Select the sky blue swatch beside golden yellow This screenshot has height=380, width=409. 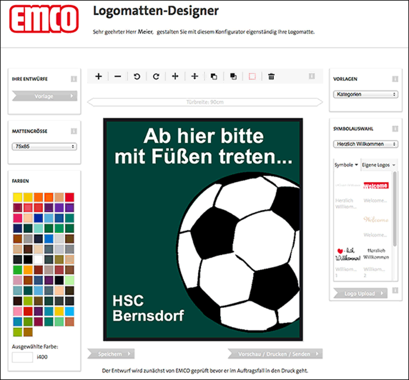70,311
